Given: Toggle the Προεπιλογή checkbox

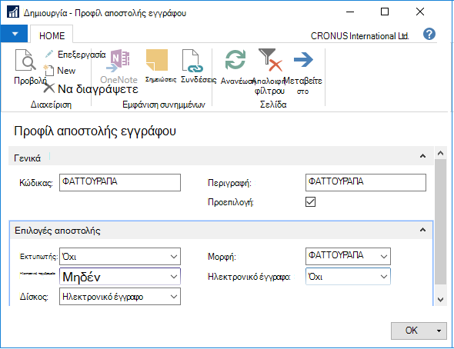Looking at the screenshot, I should pyautogui.click(x=310, y=202).
